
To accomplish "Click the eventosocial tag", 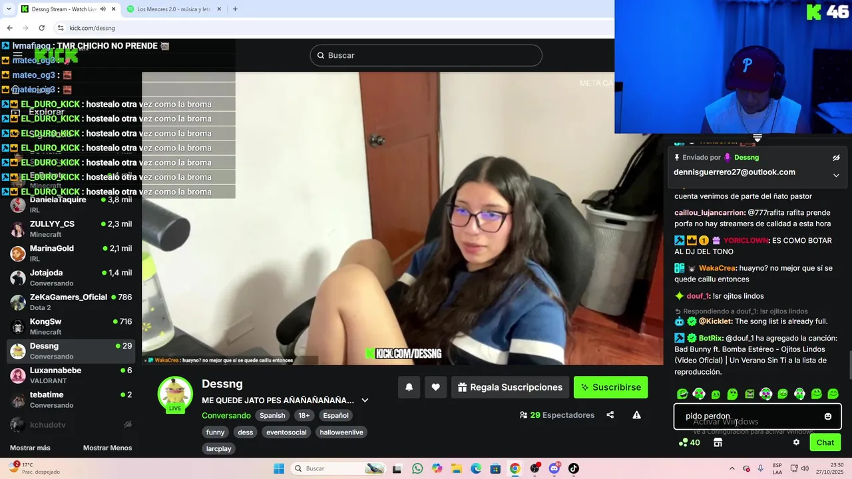I will (286, 432).
